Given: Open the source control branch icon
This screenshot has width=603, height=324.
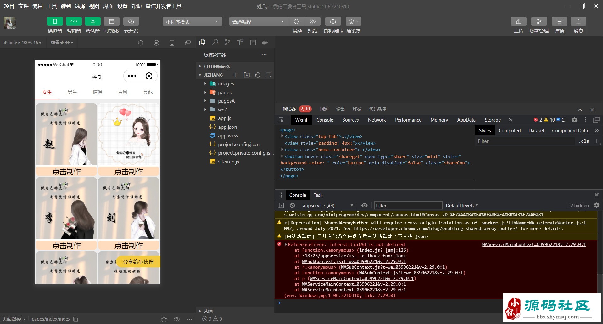Looking at the screenshot, I should [227, 42].
